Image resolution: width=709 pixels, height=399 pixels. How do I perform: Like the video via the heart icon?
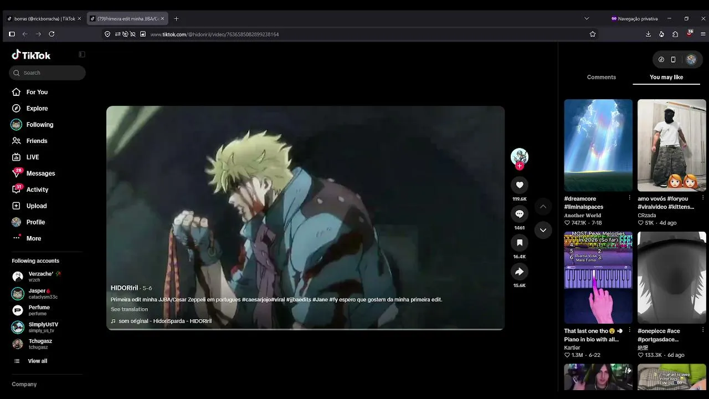pos(520,185)
